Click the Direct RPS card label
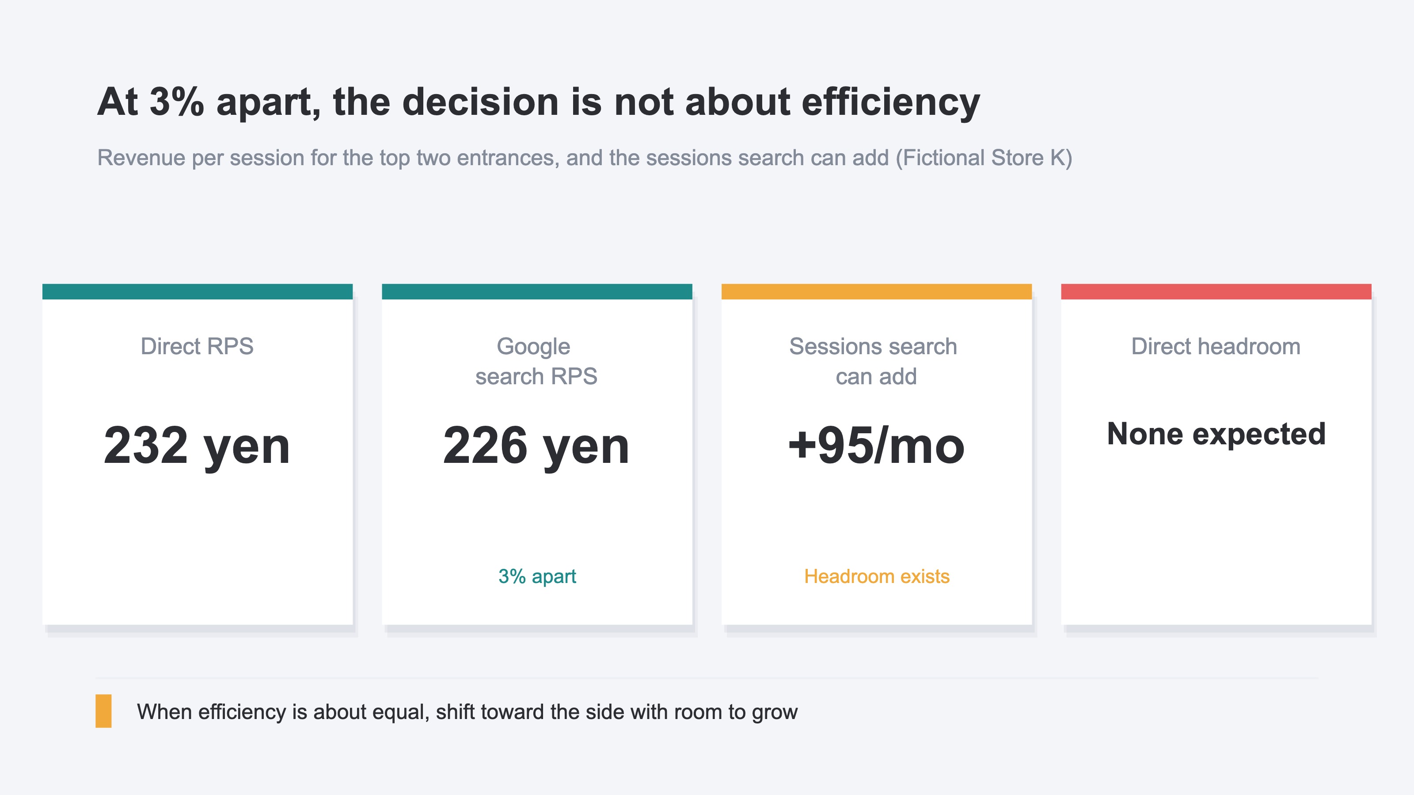This screenshot has height=795, width=1414. (x=197, y=346)
